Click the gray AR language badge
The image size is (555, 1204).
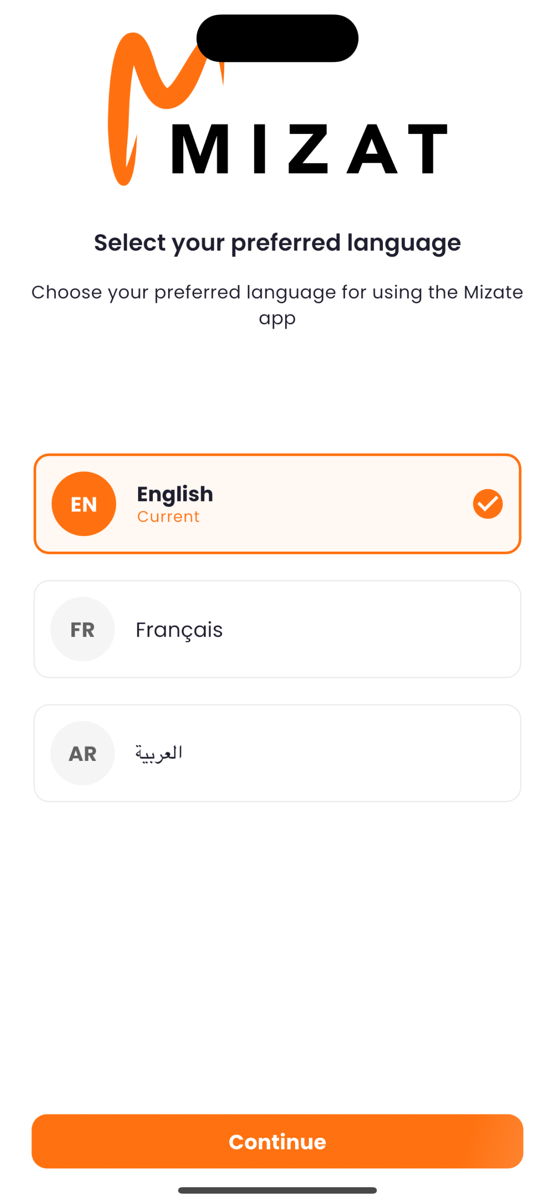pos(83,752)
